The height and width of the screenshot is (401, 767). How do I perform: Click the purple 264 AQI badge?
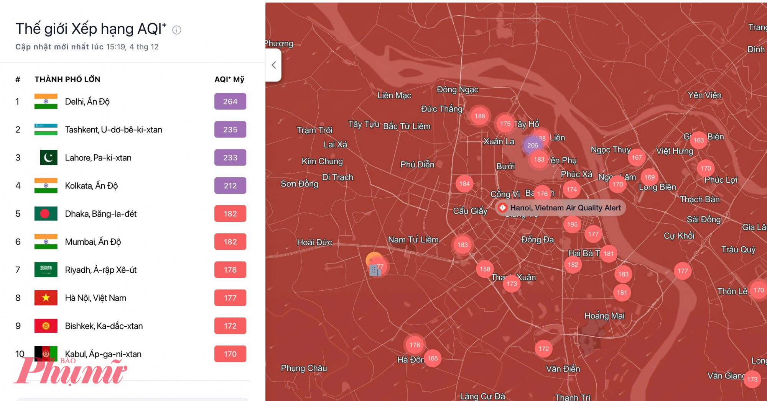[230, 101]
